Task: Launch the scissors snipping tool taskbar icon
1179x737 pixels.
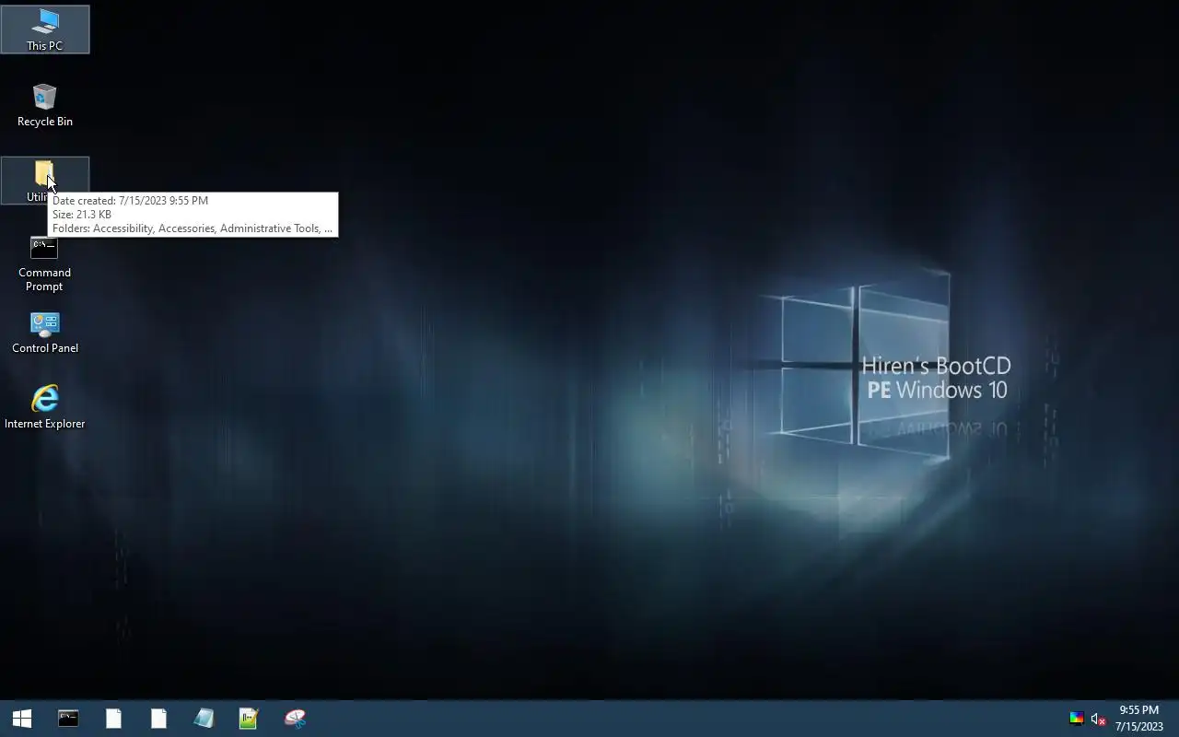Action: [x=295, y=719]
